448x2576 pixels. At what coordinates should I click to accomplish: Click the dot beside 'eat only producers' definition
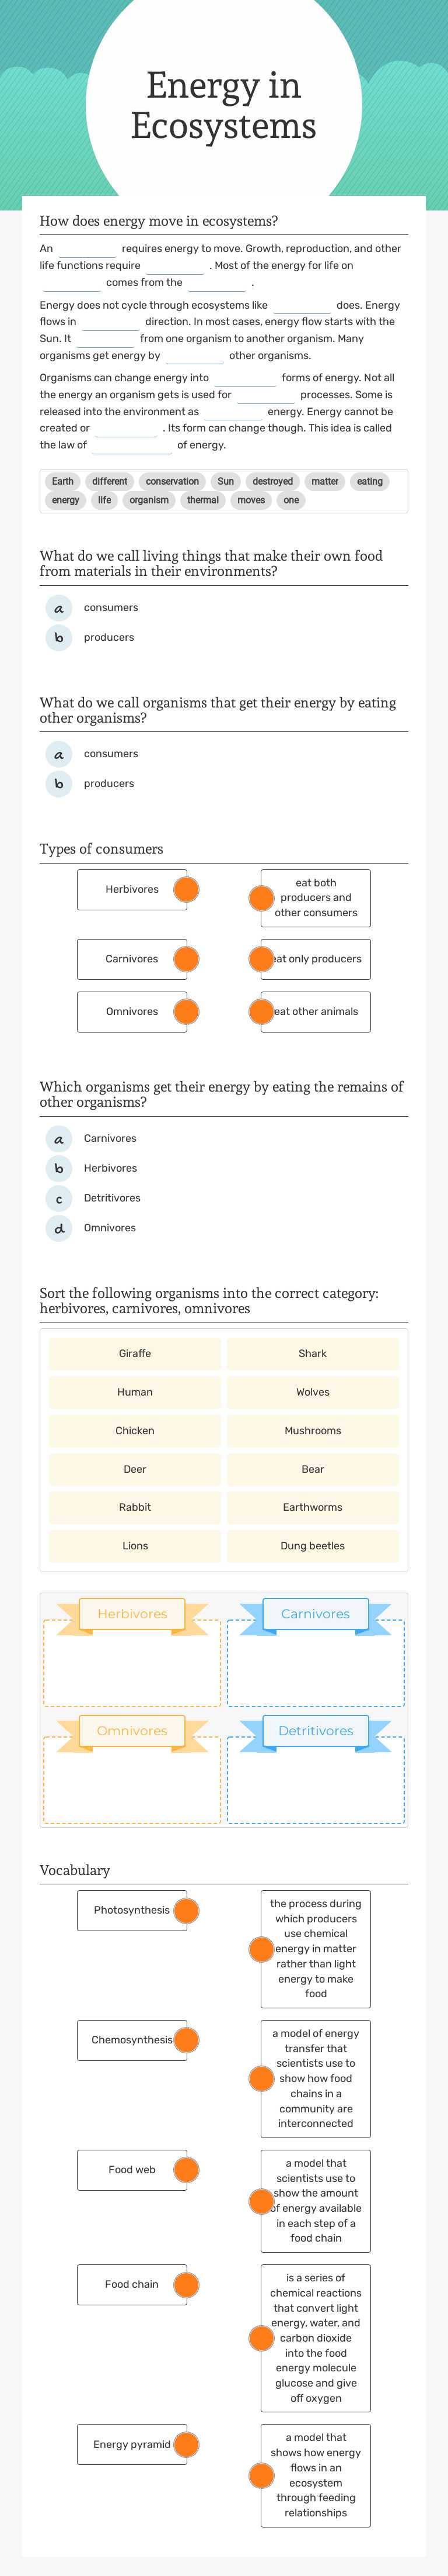tap(261, 958)
